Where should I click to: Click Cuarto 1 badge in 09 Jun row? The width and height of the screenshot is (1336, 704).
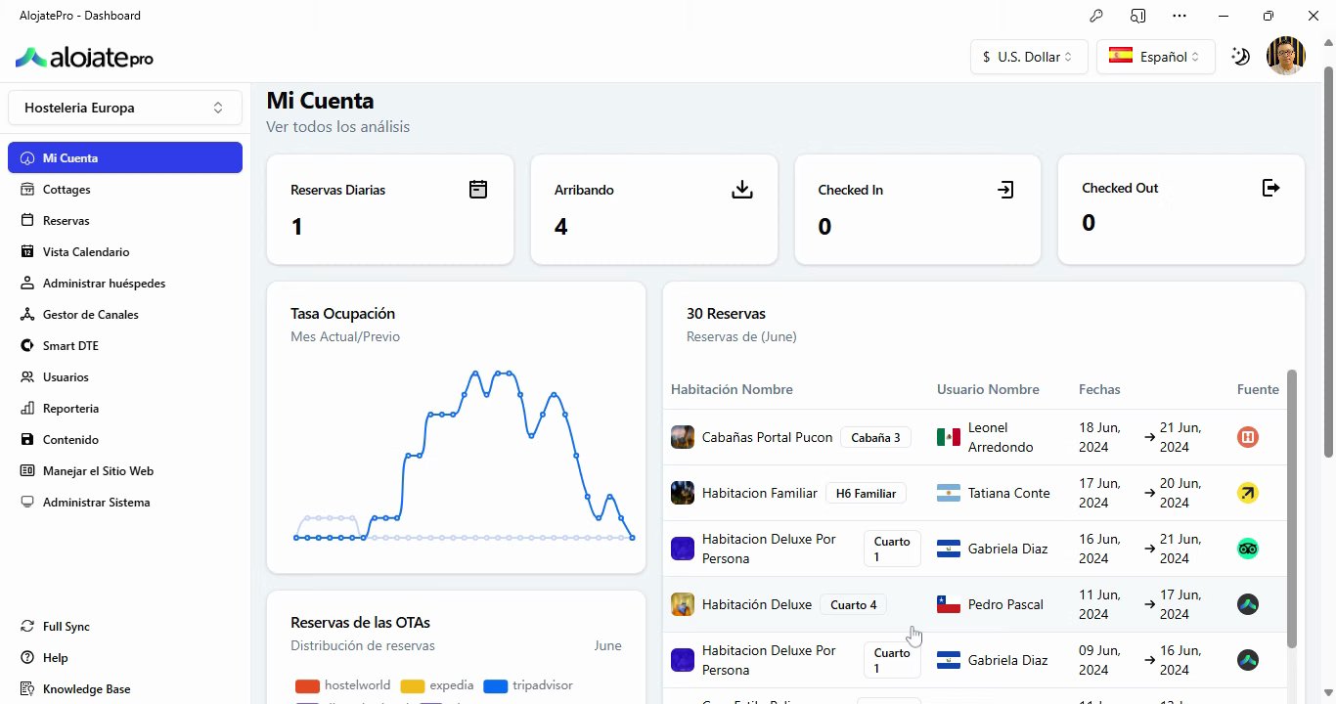coord(892,660)
